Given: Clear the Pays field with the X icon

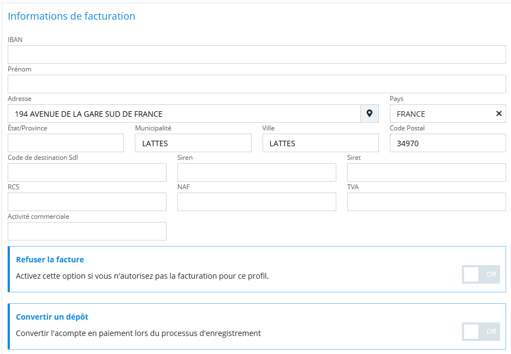Looking at the screenshot, I should tap(498, 113).
